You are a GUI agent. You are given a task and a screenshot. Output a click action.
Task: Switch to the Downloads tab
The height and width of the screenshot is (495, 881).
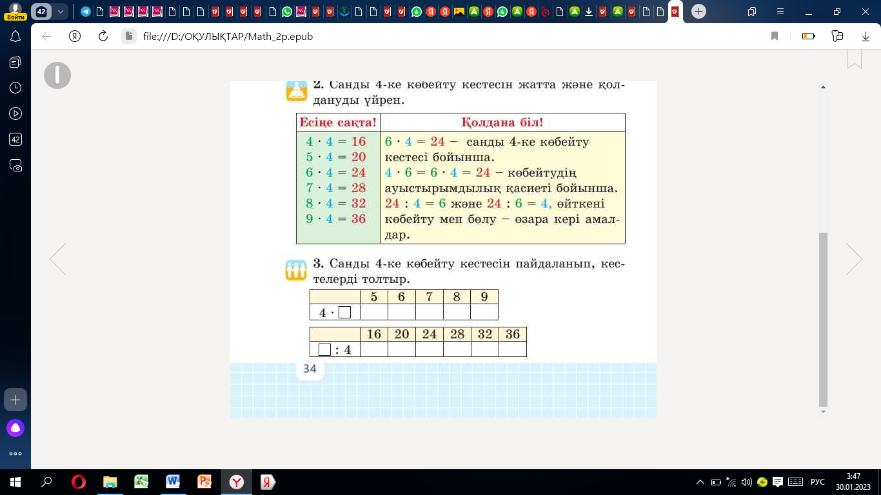[x=589, y=12]
